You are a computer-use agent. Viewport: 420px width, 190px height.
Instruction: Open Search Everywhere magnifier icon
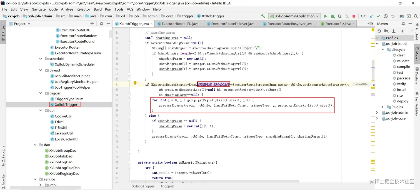416,16
